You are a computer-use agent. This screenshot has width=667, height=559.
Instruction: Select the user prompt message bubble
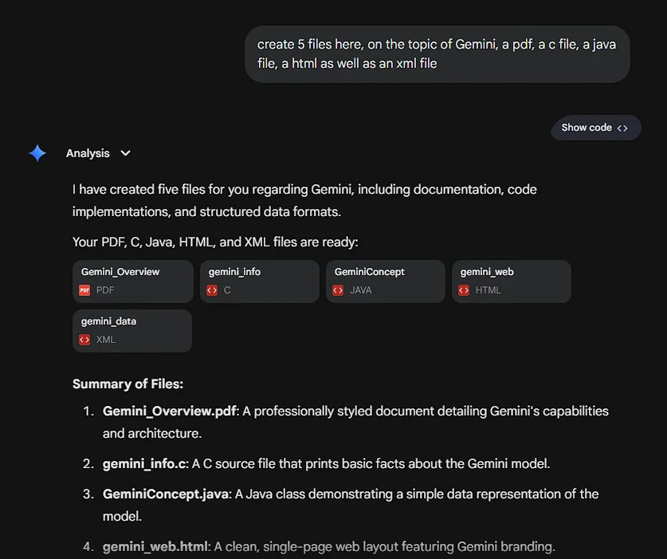click(437, 54)
